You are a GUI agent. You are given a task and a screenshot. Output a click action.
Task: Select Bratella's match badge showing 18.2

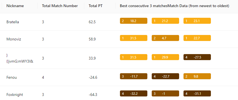134,21
